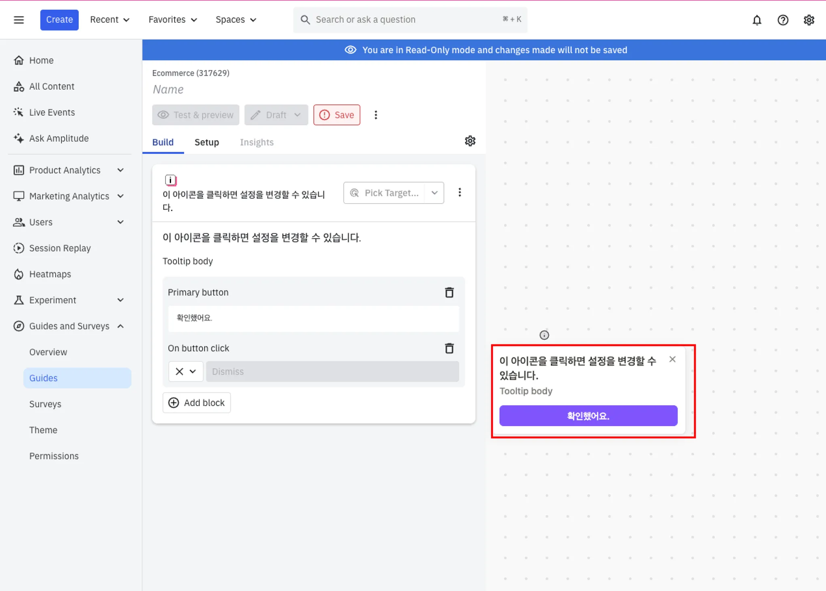Open the more options menu next to Save
826x591 pixels.
(x=375, y=115)
